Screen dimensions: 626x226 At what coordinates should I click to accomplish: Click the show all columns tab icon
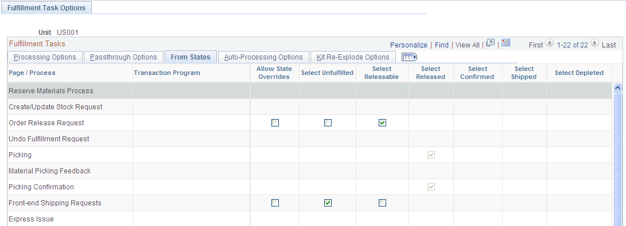[x=409, y=57]
